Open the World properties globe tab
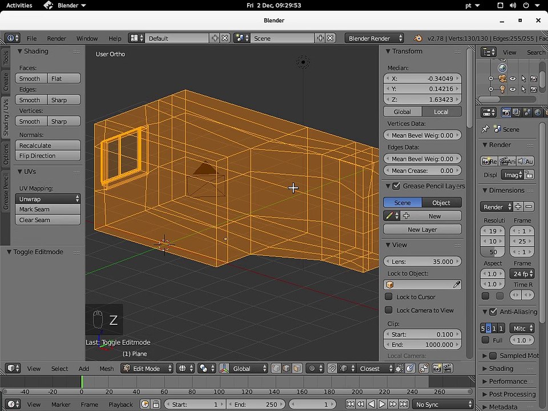548x411 pixels. pos(538,112)
